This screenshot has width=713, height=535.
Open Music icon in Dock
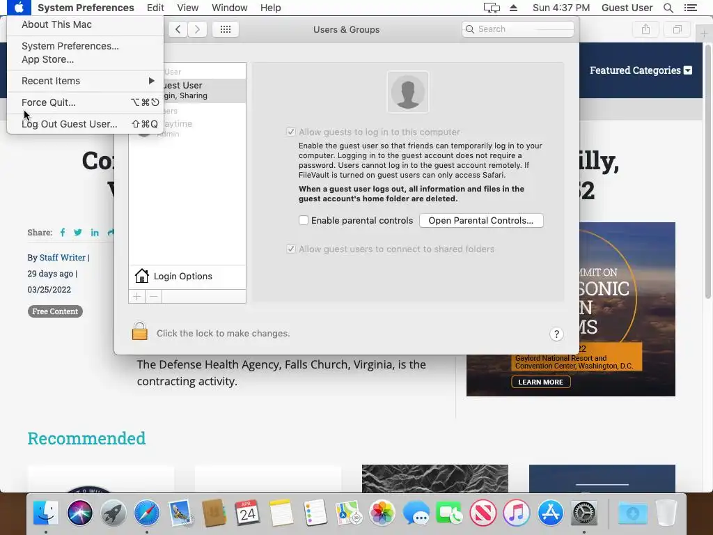(517, 513)
